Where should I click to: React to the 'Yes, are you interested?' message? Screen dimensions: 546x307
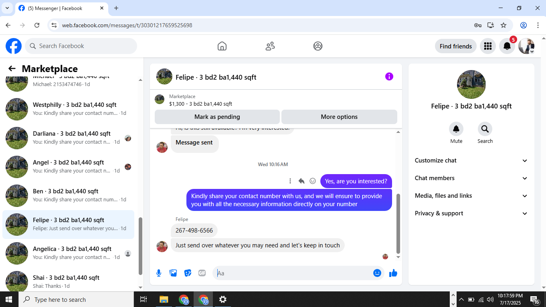313,181
